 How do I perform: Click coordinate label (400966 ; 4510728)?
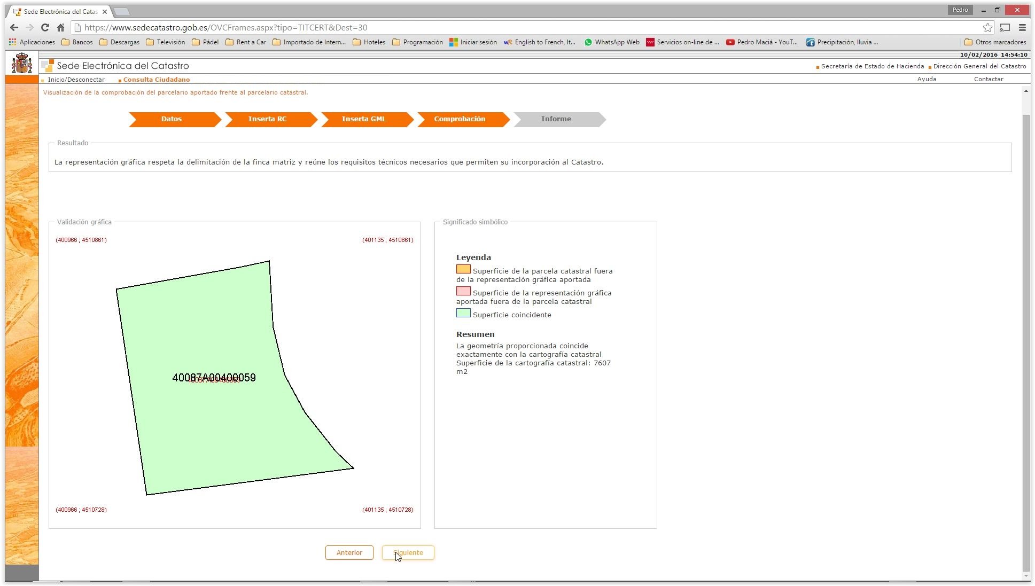click(x=81, y=510)
